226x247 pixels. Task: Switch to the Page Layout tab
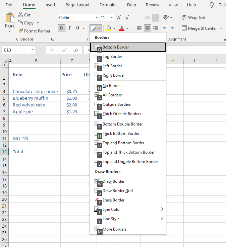(77, 5)
